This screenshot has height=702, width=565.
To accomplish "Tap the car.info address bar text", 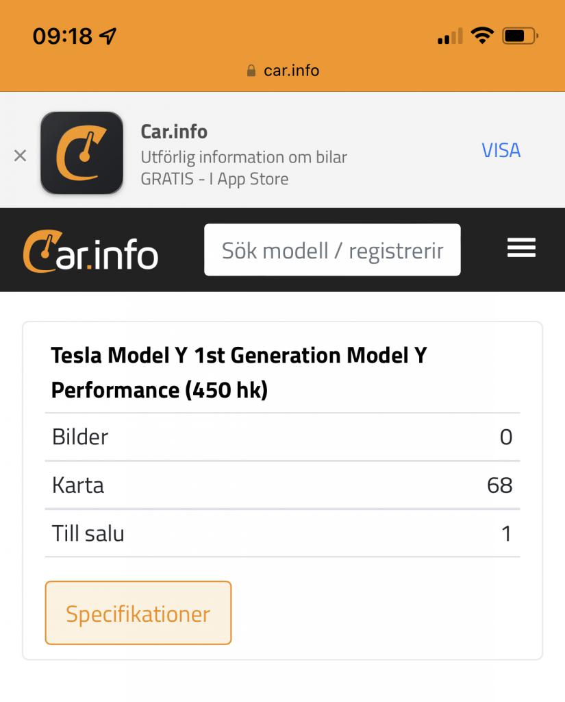I will pos(291,71).
